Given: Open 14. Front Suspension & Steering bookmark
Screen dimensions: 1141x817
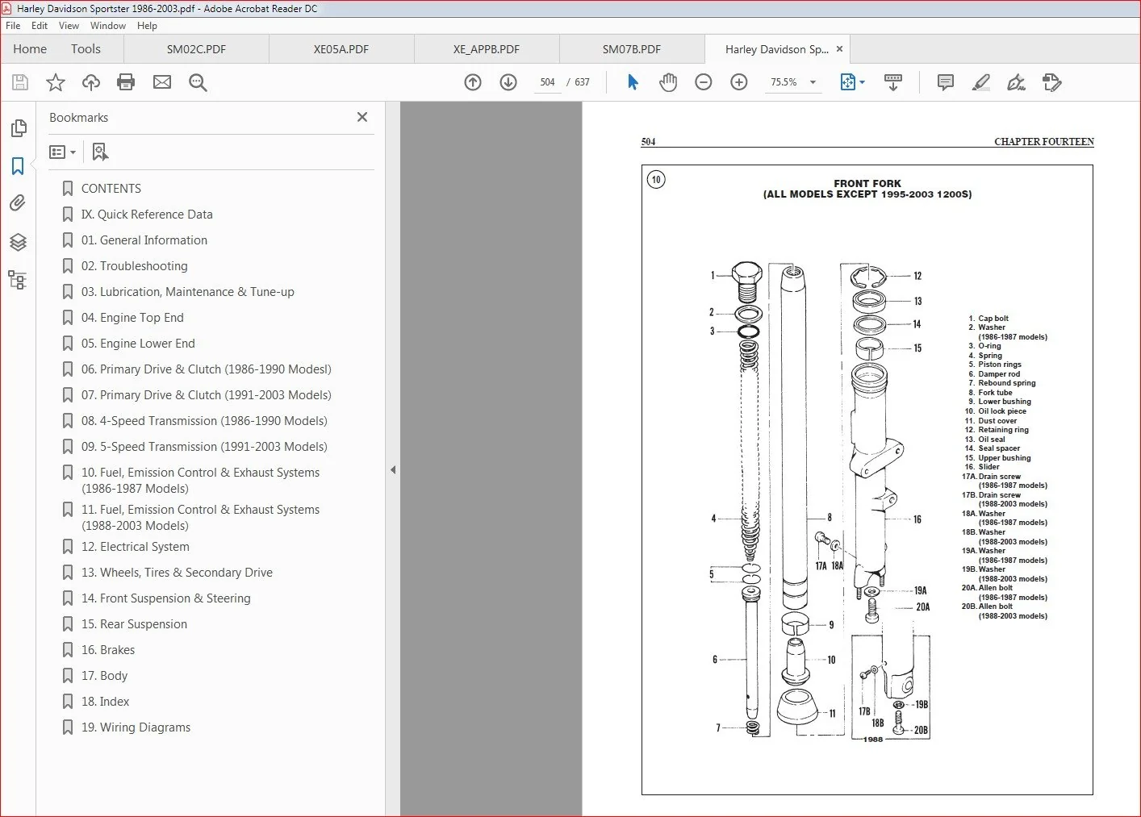Looking at the screenshot, I should tap(166, 598).
